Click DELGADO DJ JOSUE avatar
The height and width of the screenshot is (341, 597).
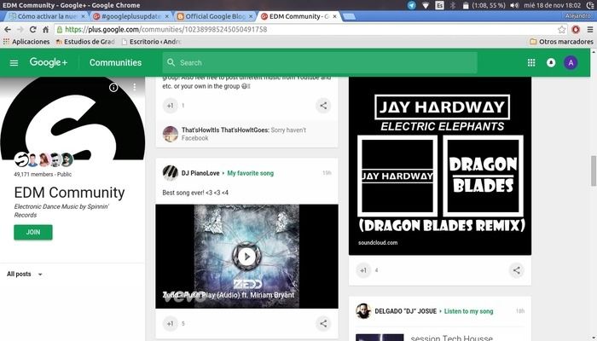[363, 311]
